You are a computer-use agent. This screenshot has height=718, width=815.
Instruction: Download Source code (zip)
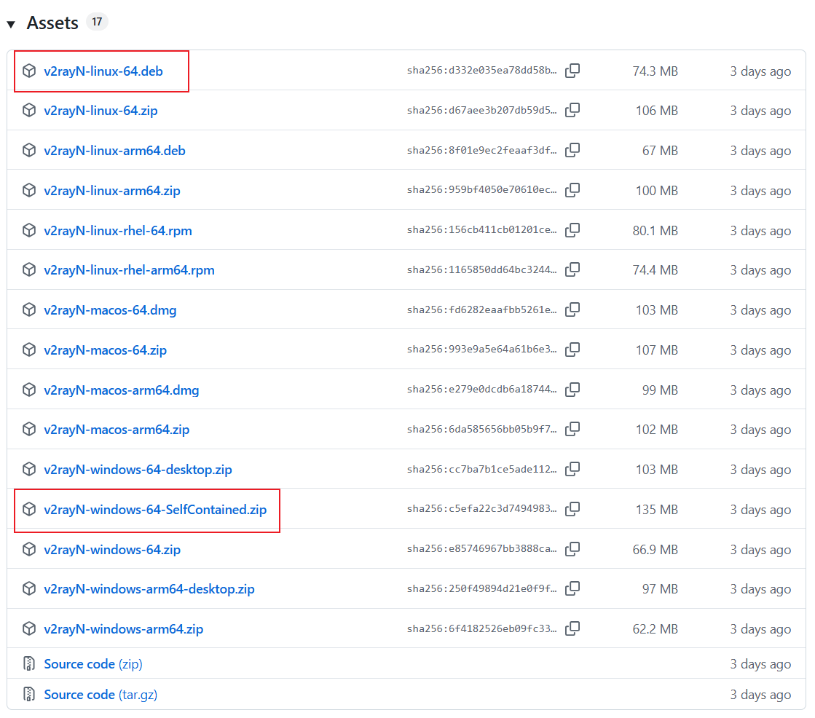coord(93,664)
